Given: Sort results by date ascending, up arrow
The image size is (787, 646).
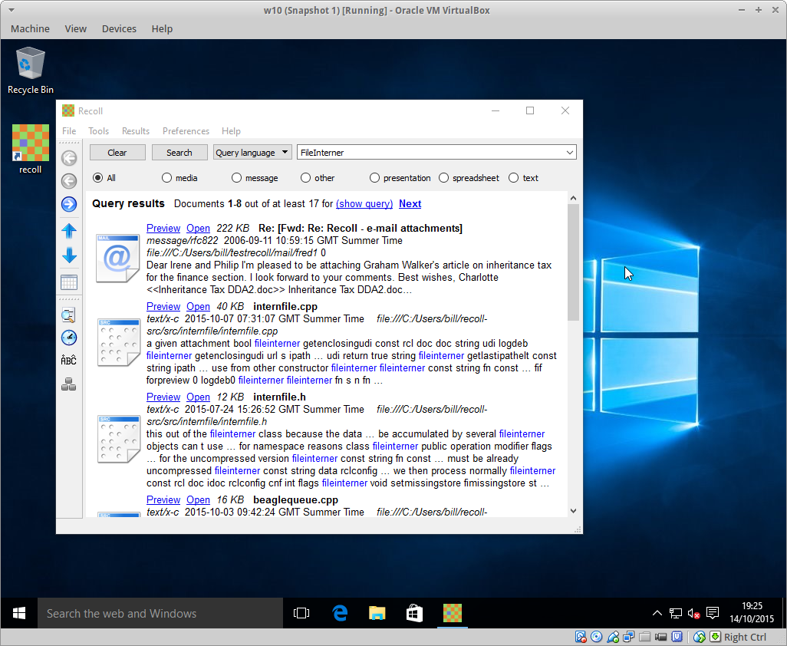Looking at the screenshot, I should pyautogui.click(x=69, y=230).
